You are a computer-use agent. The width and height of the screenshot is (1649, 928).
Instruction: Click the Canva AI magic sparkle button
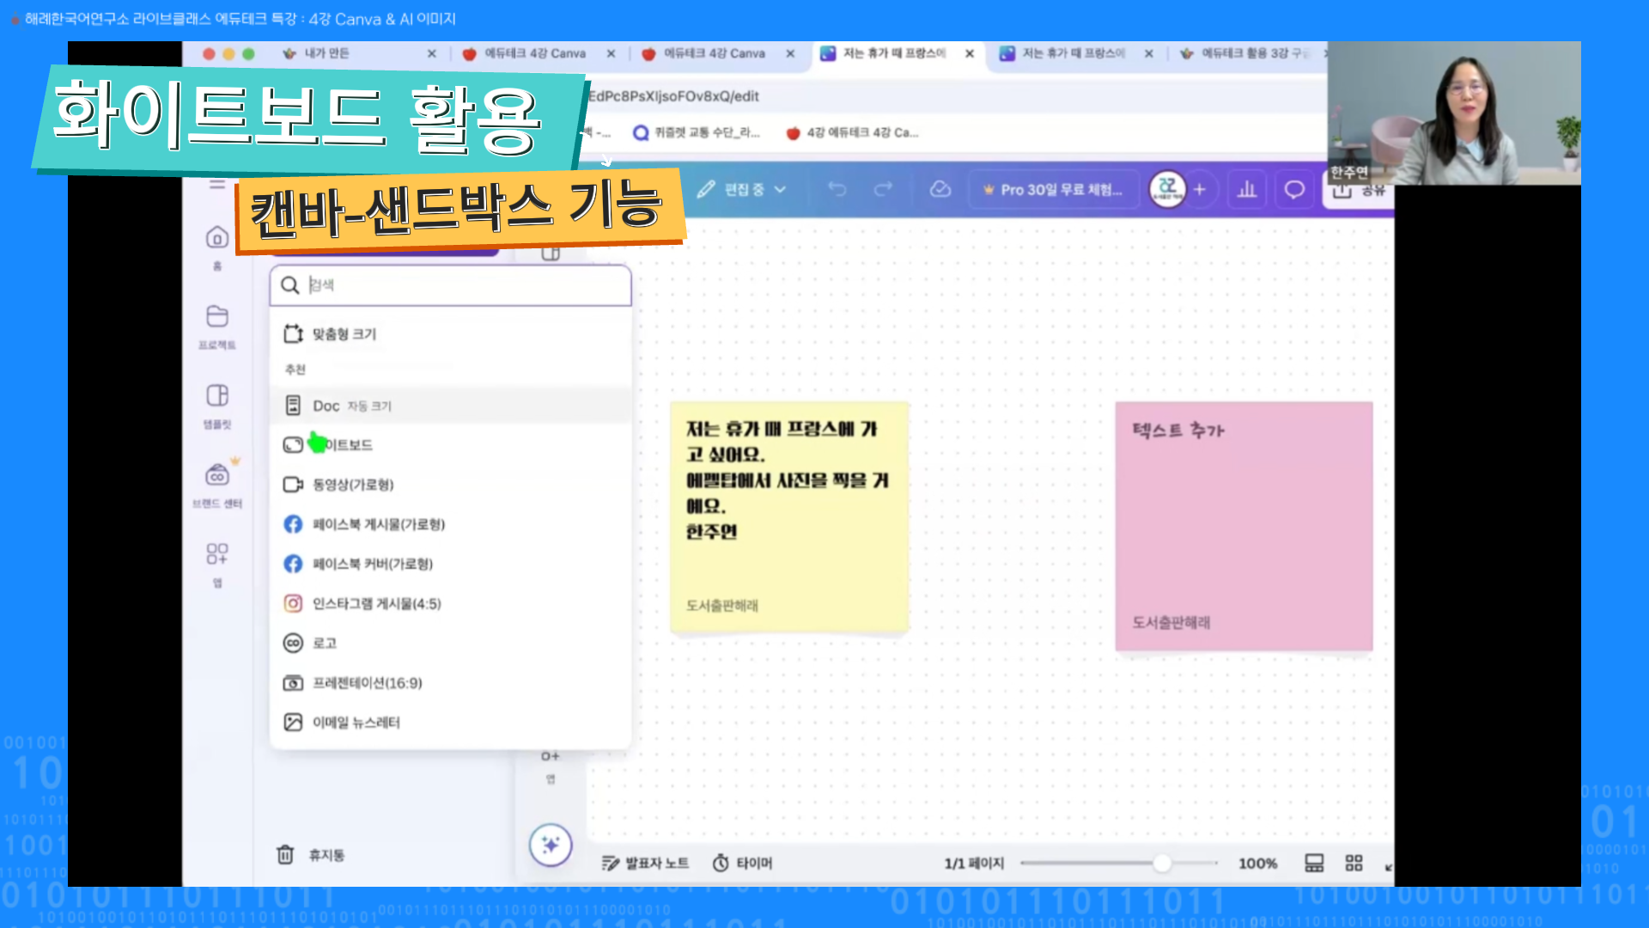coord(551,845)
